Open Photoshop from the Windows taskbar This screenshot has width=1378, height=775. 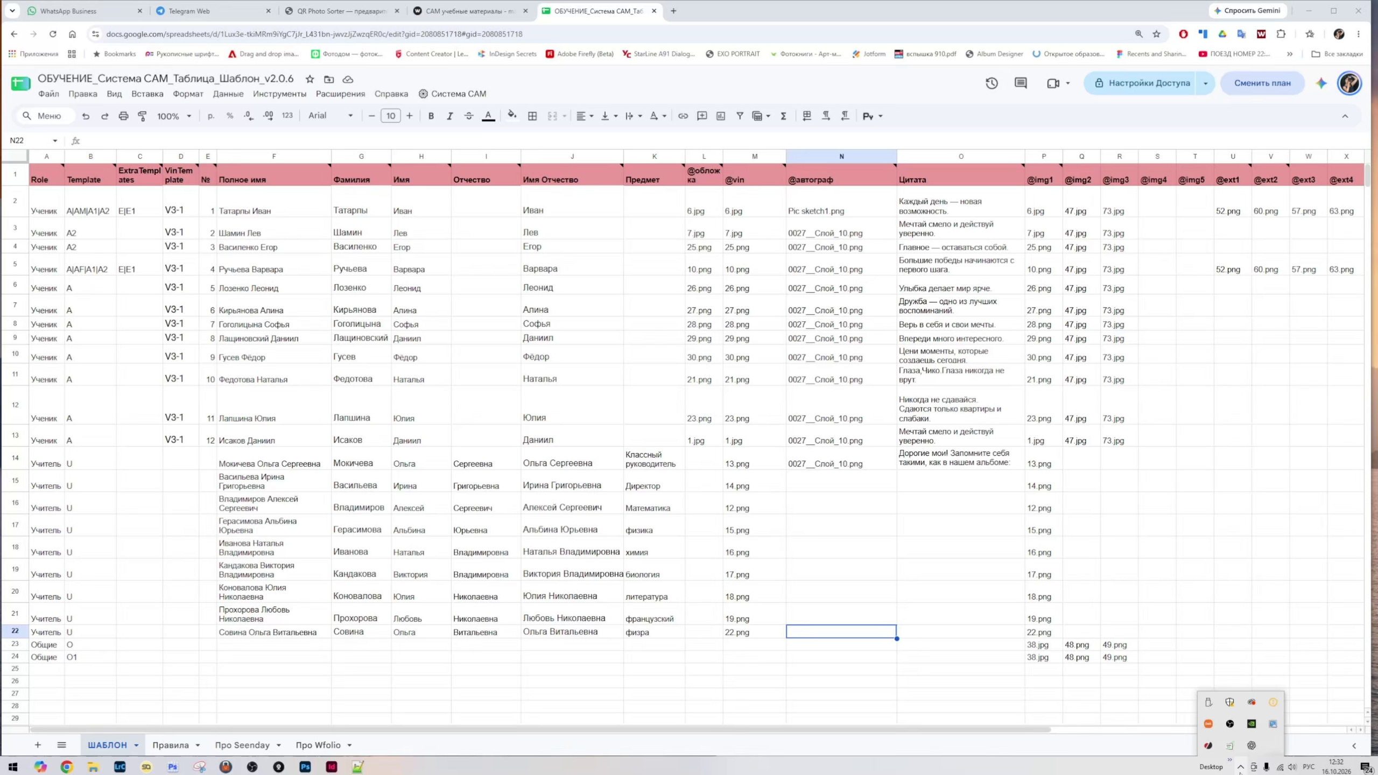tap(305, 766)
